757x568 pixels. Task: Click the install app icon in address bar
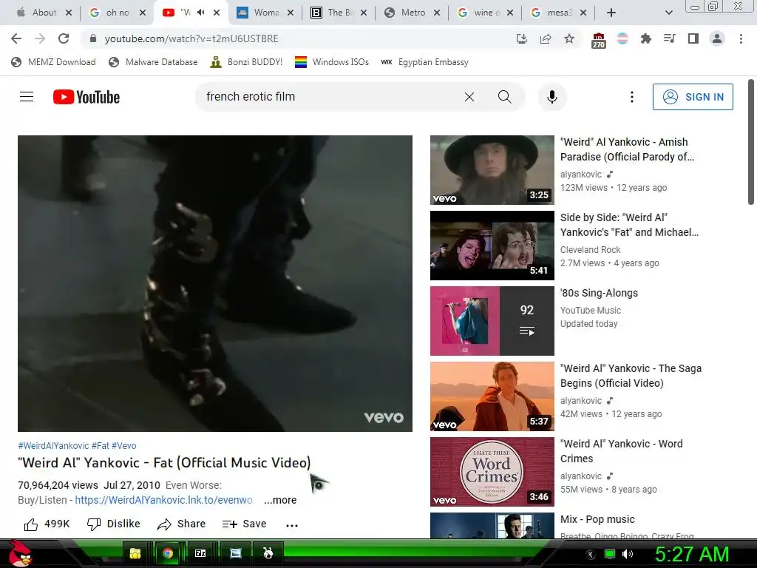[521, 38]
